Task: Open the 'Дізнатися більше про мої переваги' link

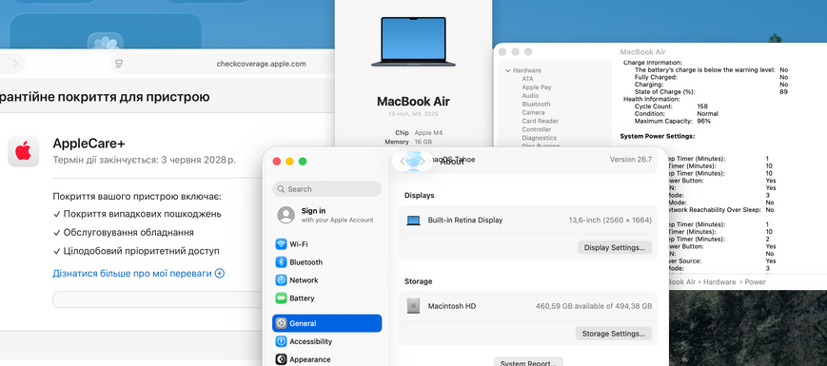Action: point(138,274)
